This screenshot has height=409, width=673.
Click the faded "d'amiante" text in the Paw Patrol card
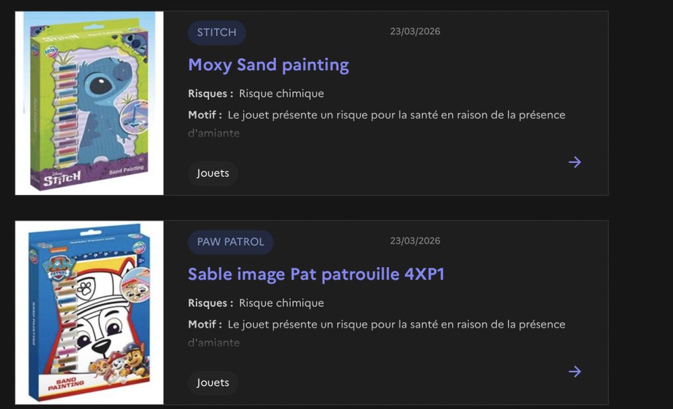tap(213, 342)
